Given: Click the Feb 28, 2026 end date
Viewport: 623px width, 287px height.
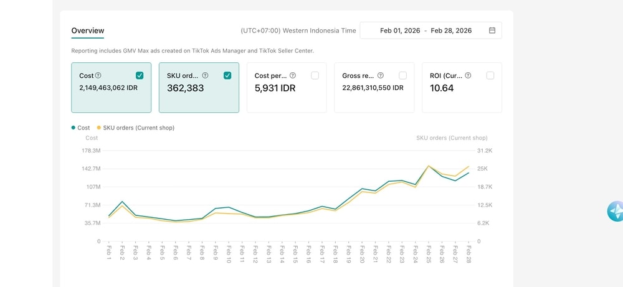Looking at the screenshot, I should [451, 31].
